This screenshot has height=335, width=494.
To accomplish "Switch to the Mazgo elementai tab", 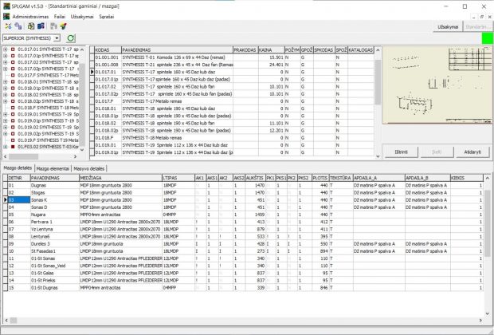I will [x=54, y=169].
